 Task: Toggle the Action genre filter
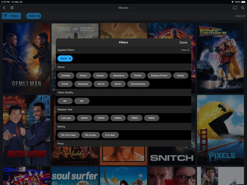pos(83,76)
